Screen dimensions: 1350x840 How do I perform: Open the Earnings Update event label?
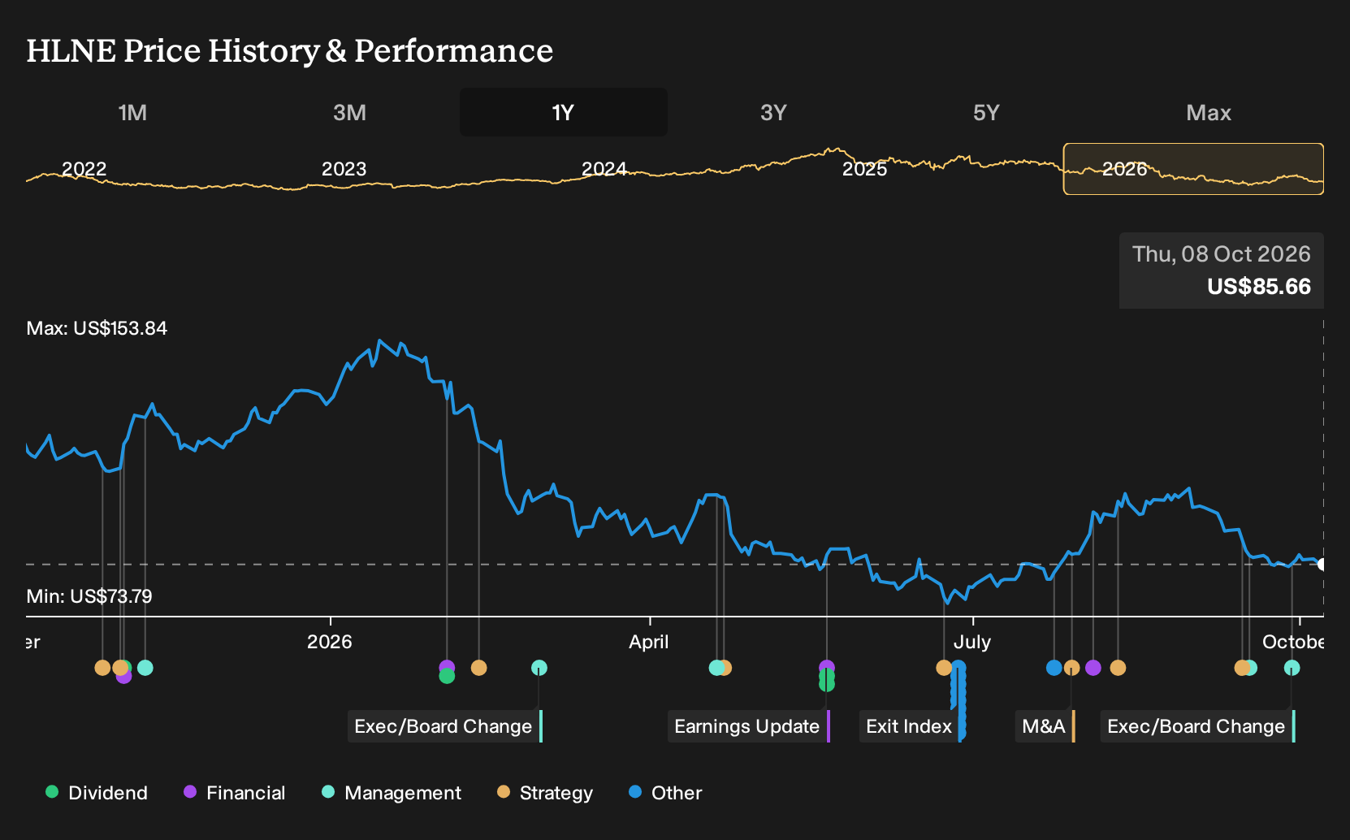pyautogui.click(x=747, y=726)
